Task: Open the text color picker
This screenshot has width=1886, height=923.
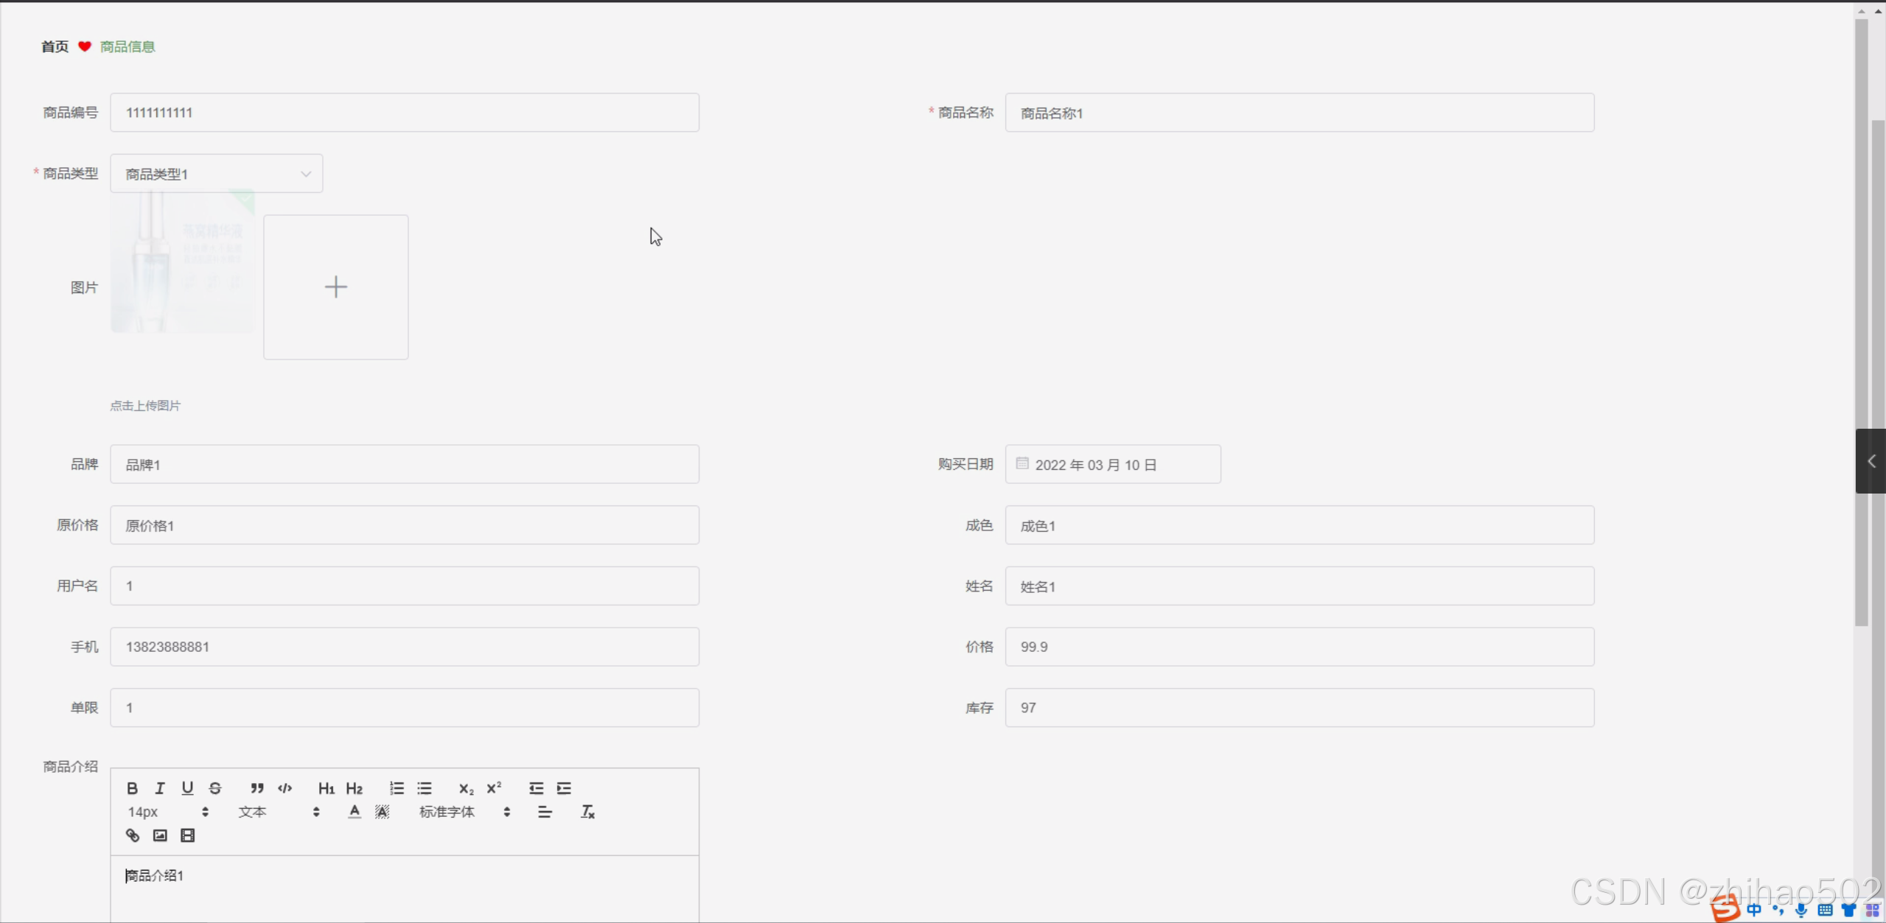Action: click(355, 812)
